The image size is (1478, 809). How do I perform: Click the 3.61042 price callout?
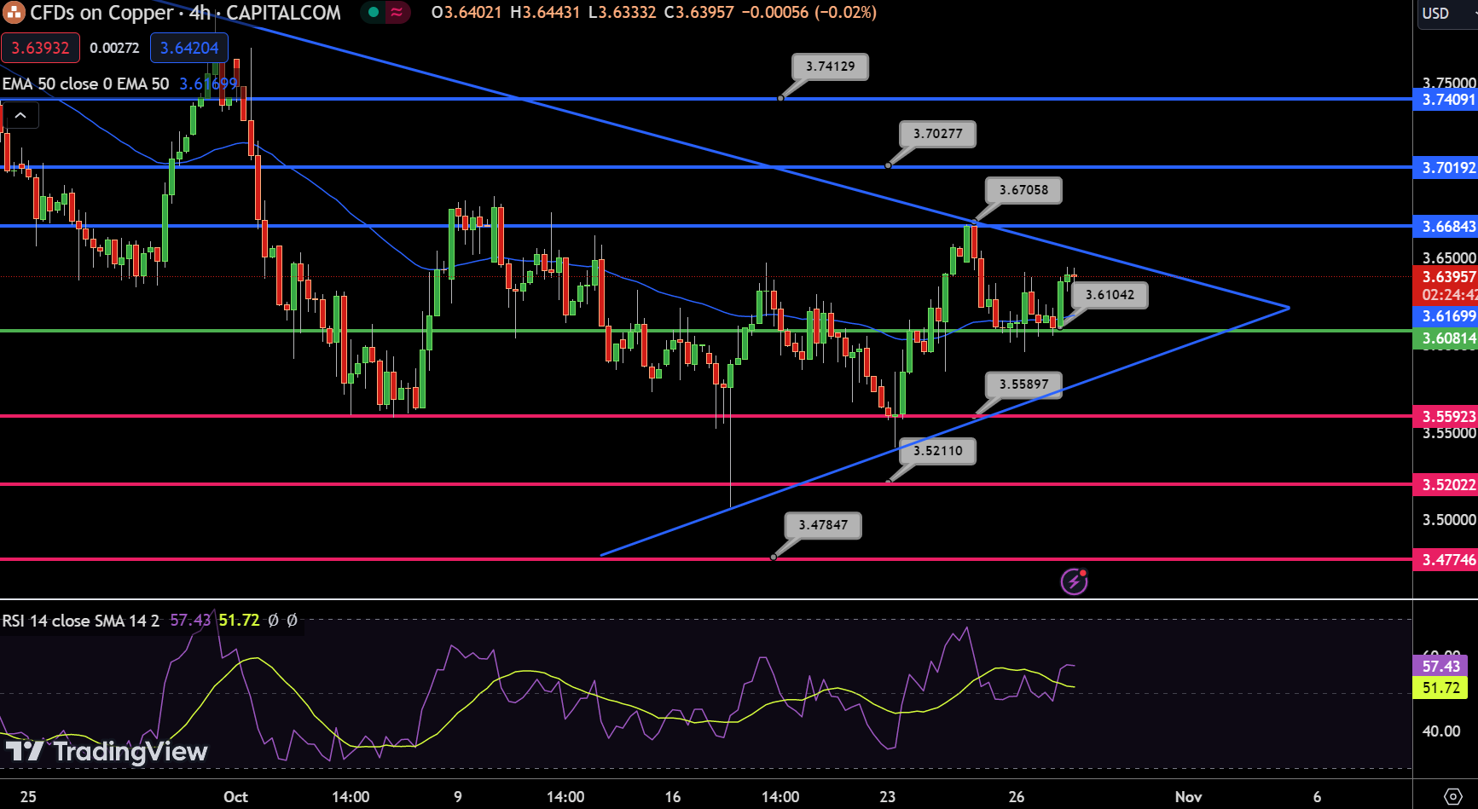[1110, 295]
